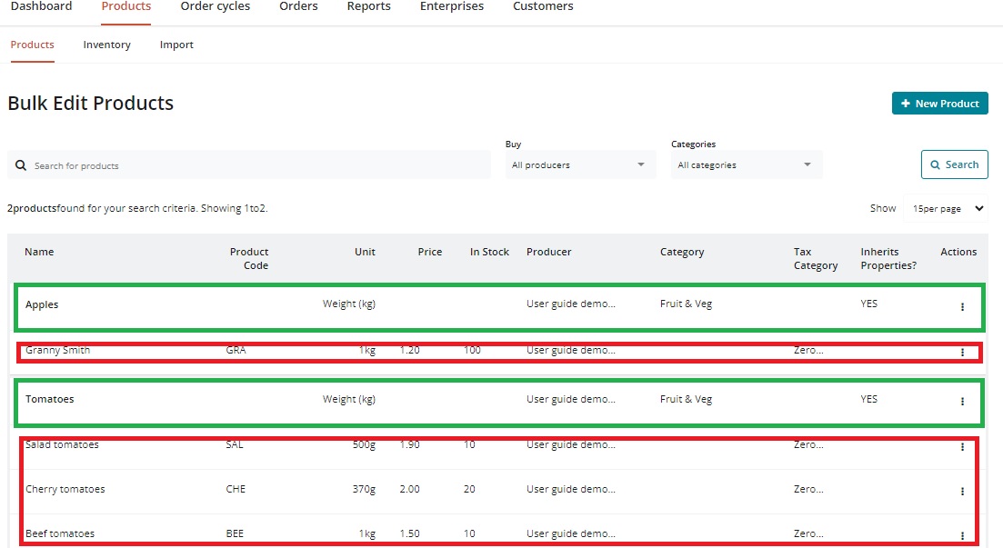The width and height of the screenshot is (1003, 548).
Task: Open actions menu for Apples product
Action: click(x=962, y=307)
